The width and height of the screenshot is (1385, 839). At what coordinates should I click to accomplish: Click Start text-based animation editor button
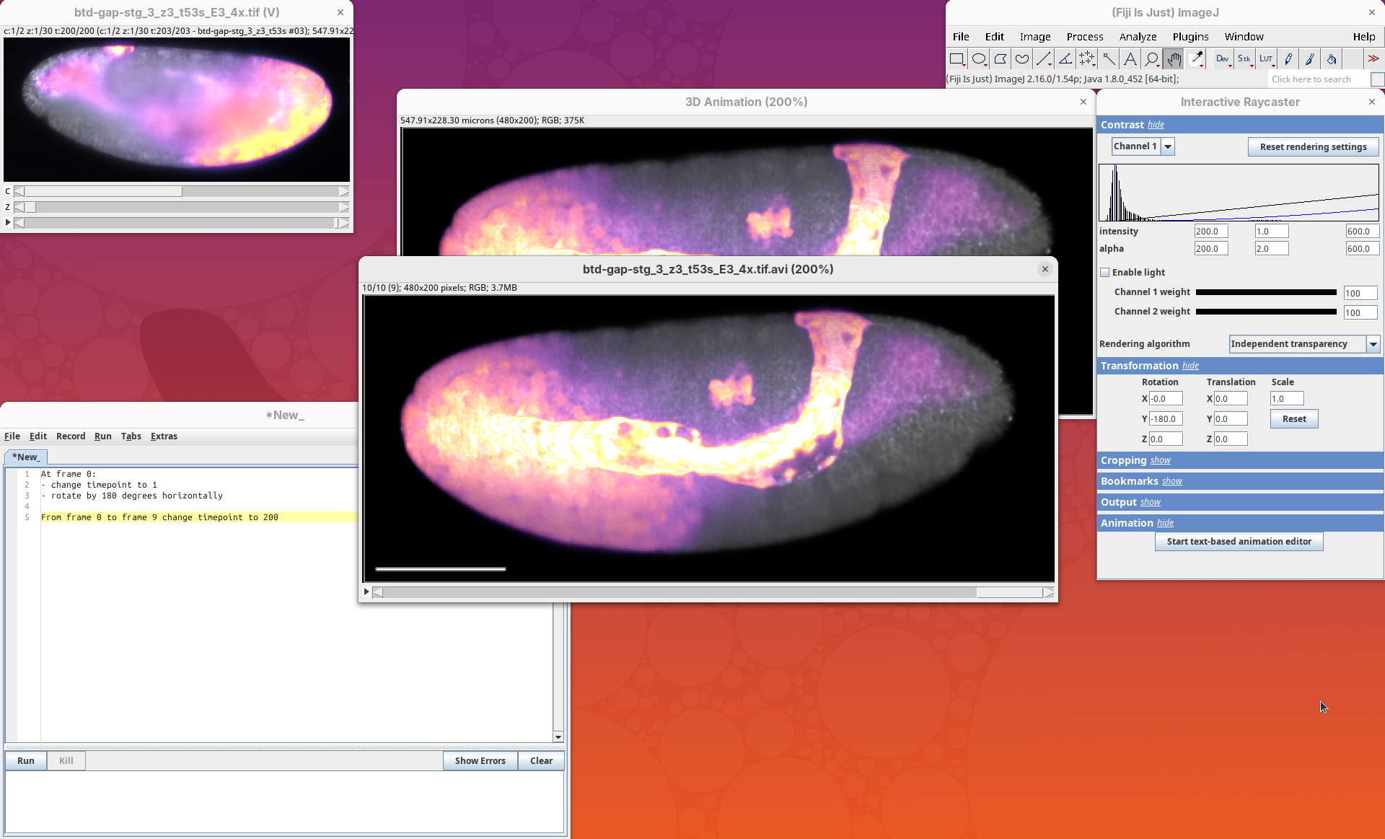[1239, 542]
